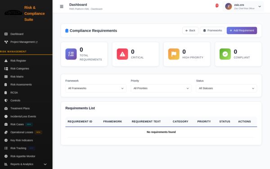The height and width of the screenshot is (169, 270).
Task: Click the Back button
Action: click(190, 31)
